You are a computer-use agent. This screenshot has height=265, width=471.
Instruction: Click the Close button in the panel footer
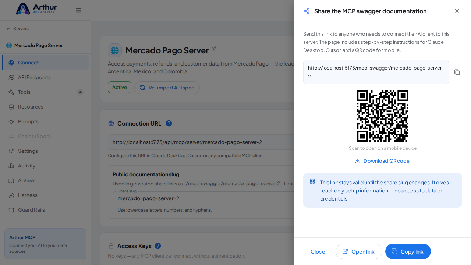point(318,251)
